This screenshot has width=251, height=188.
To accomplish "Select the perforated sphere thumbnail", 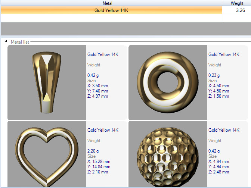I will pyautogui.click(x=168, y=154).
